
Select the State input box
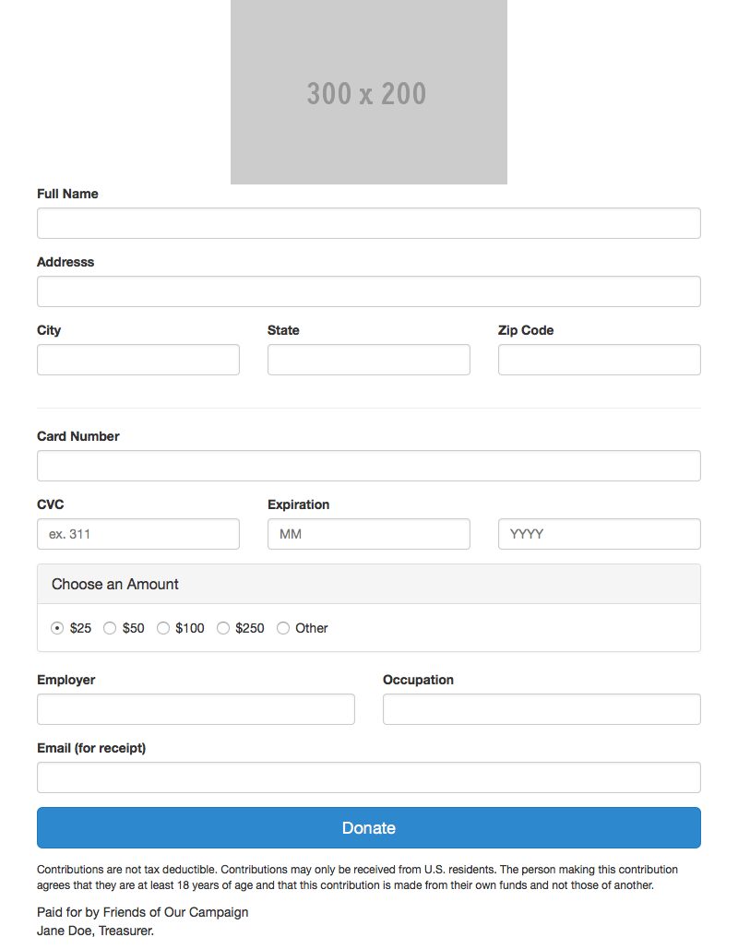369,360
